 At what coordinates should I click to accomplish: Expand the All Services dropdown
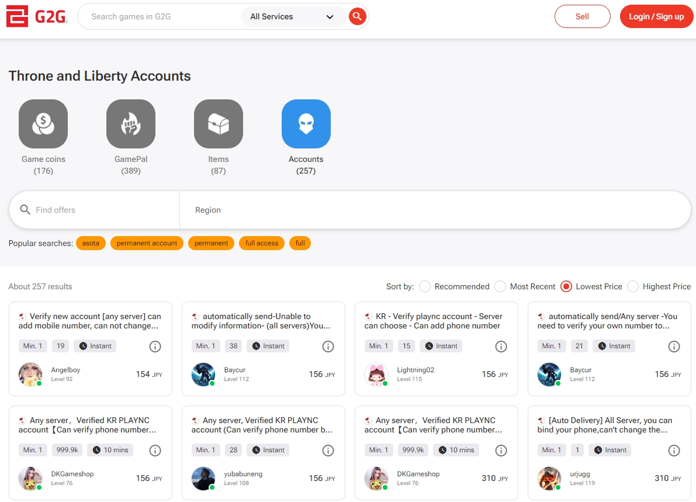[293, 16]
